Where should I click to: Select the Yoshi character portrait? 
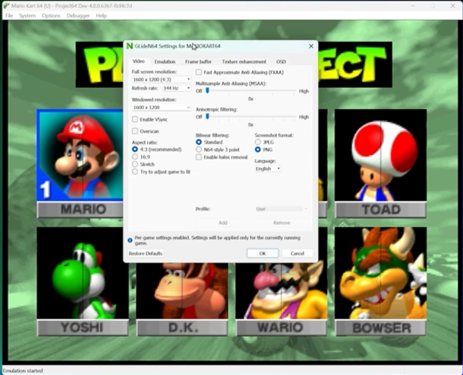tap(83, 273)
